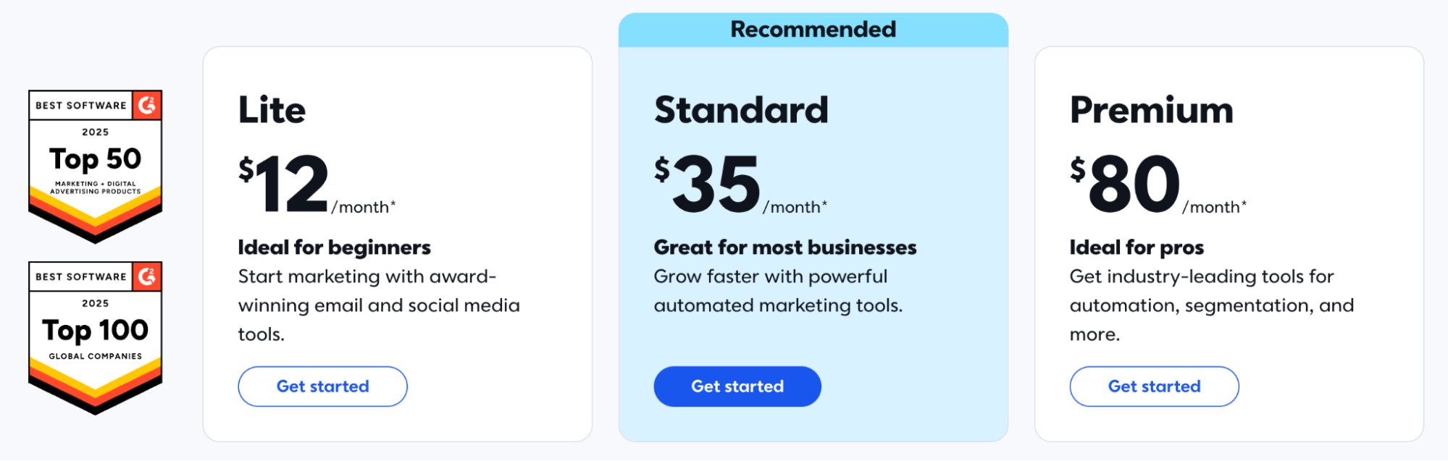Get started with the Standard plan
The width and height of the screenshot is (1448, 461).
737,386
